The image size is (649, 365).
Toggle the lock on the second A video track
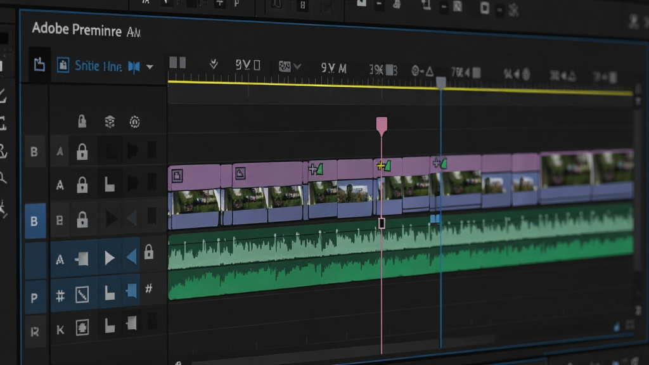point(82,185)
